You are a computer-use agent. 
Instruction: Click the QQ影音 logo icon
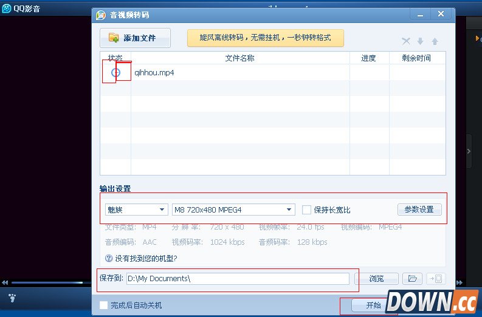pos(6,9)
